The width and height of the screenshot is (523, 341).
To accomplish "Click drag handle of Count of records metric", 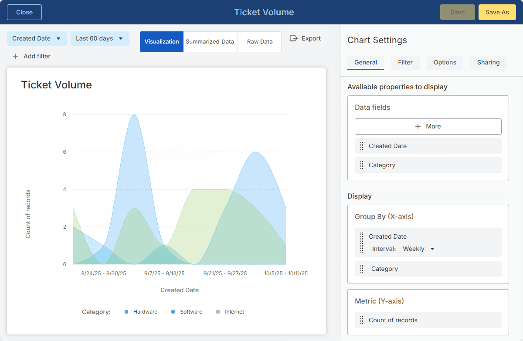I will click(x=362, y=321).
